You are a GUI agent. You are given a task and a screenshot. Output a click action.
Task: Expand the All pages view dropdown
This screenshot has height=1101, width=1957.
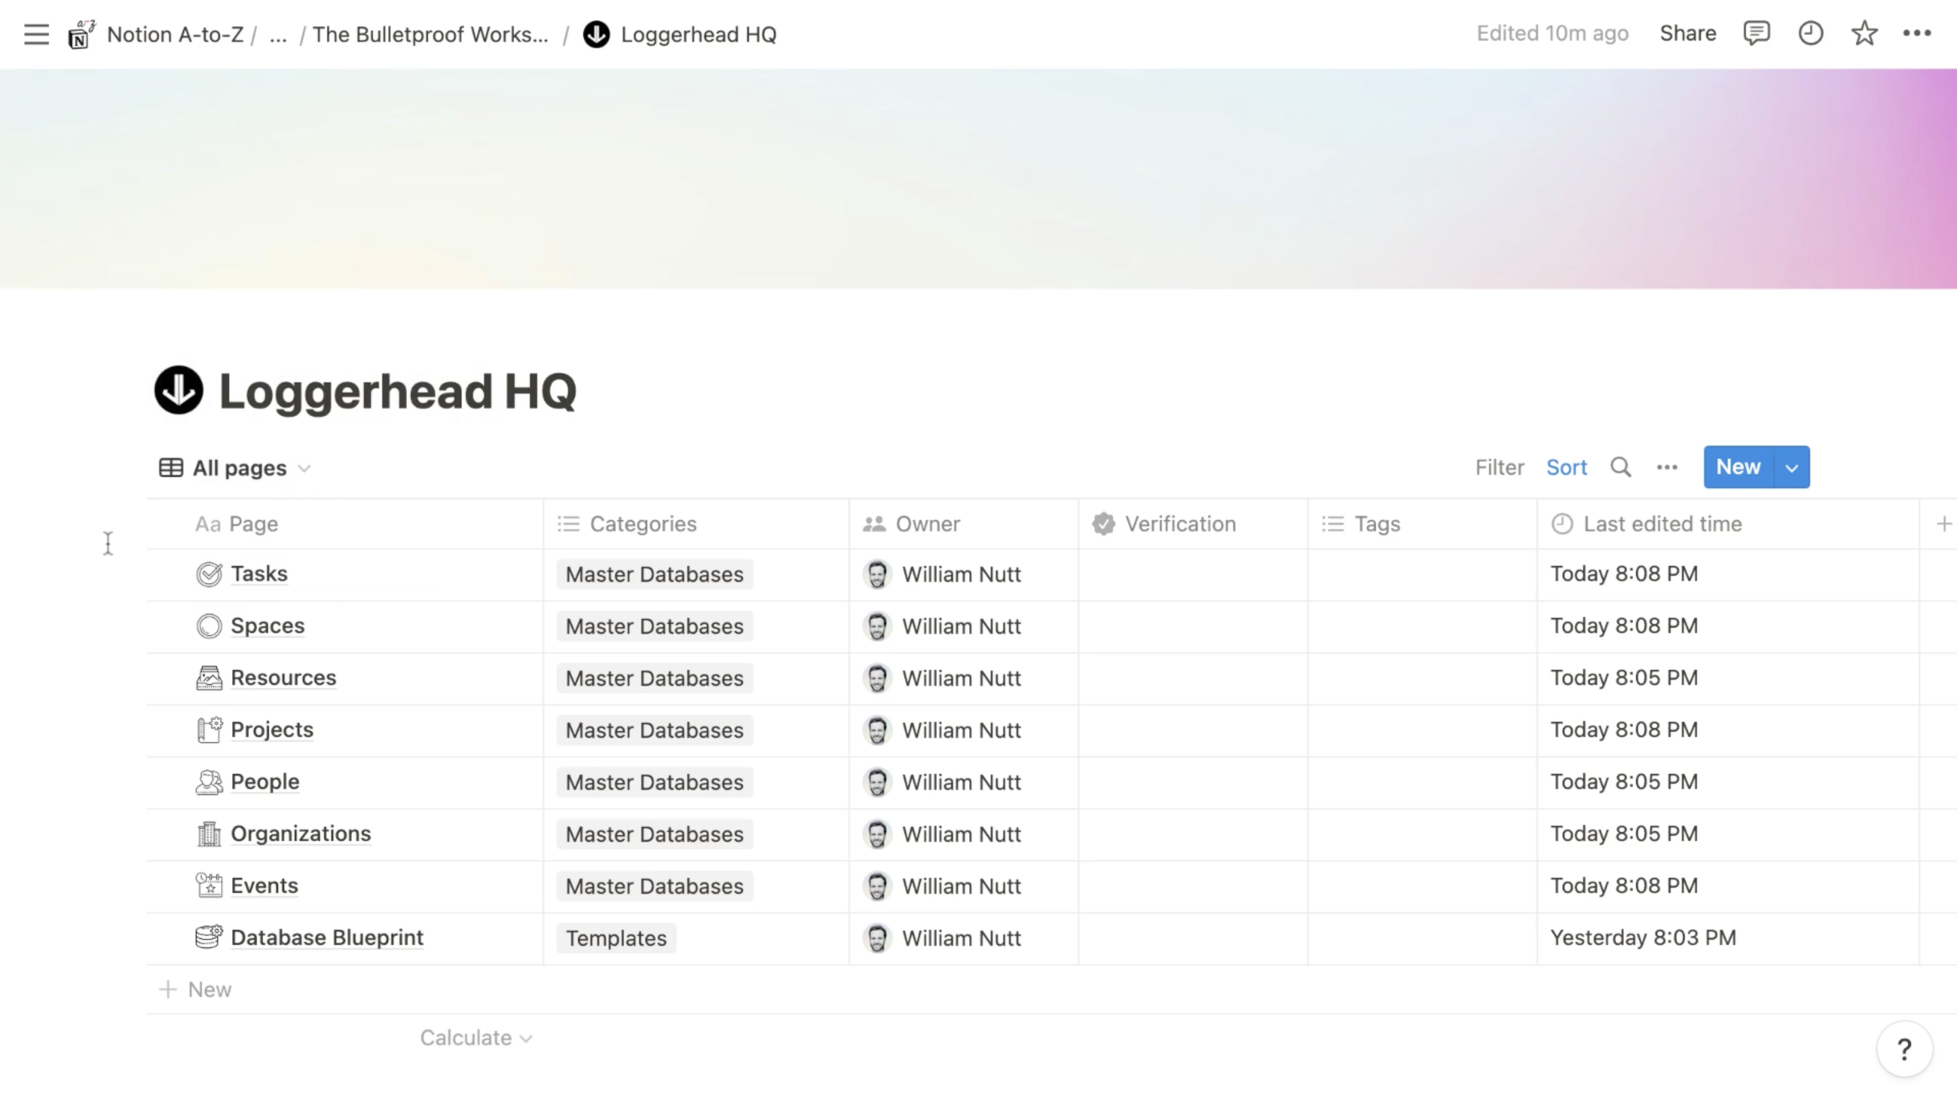(305, 468)
